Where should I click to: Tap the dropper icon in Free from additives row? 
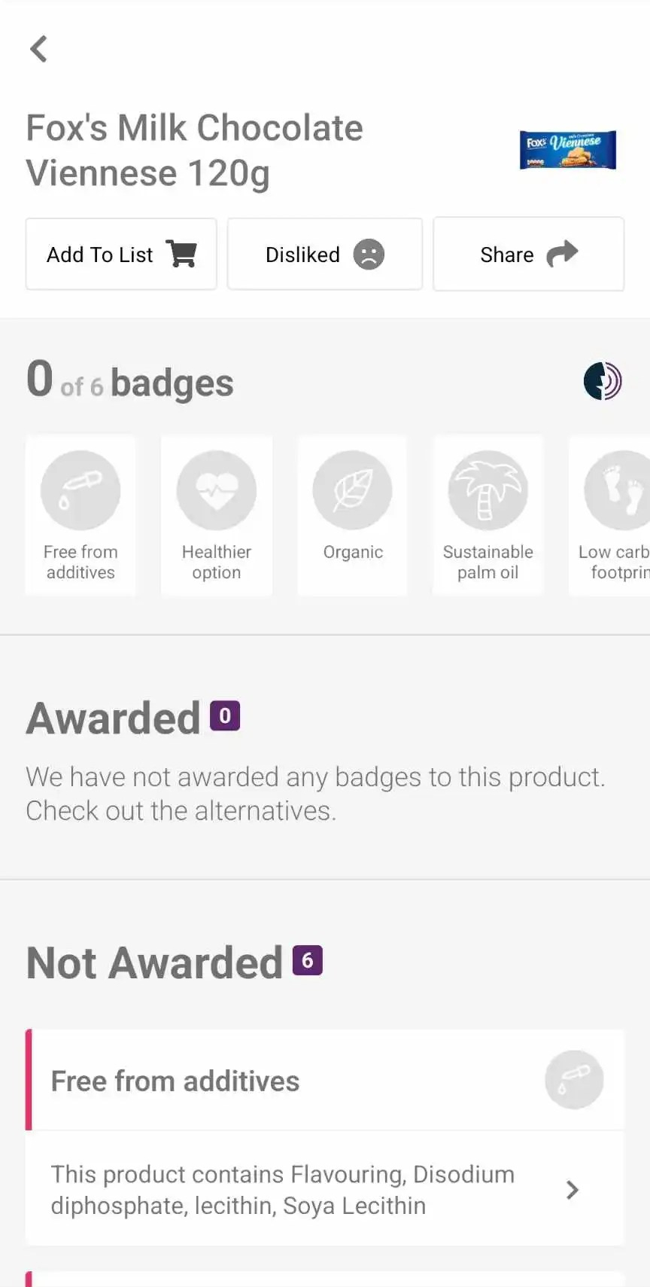tap(574, 1080)
